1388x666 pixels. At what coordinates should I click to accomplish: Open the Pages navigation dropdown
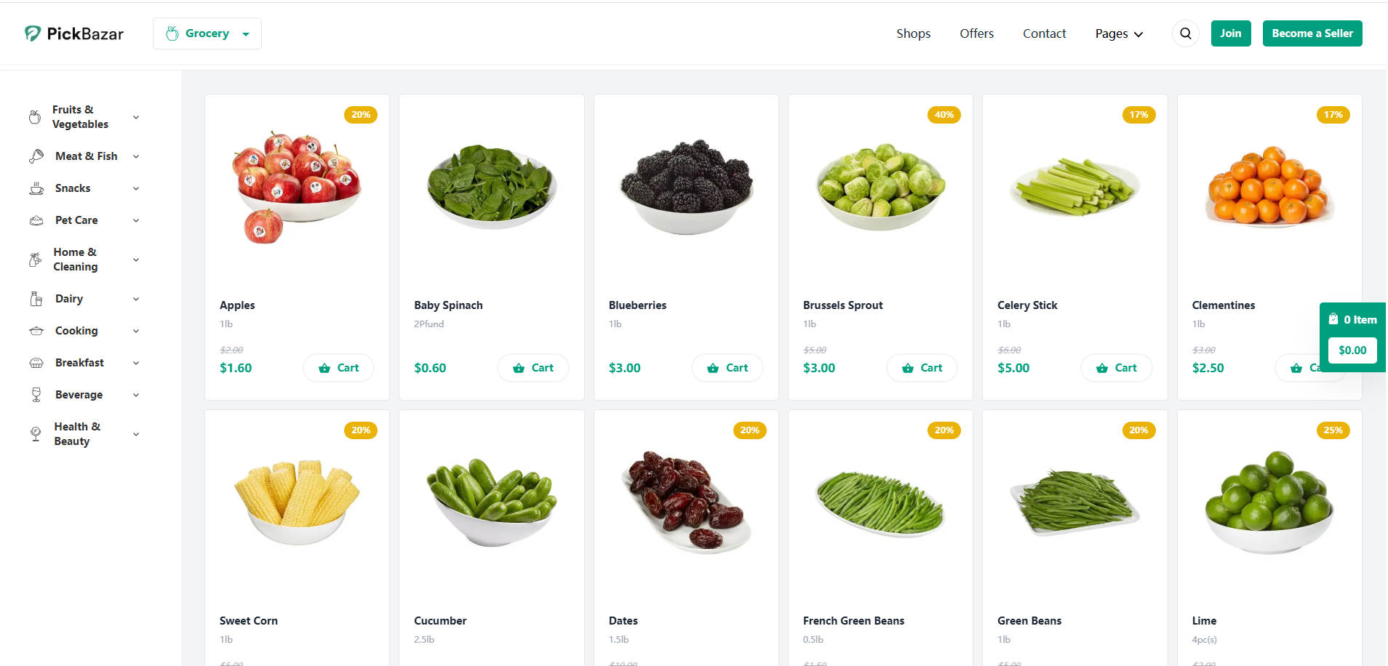pos(1118,33)
